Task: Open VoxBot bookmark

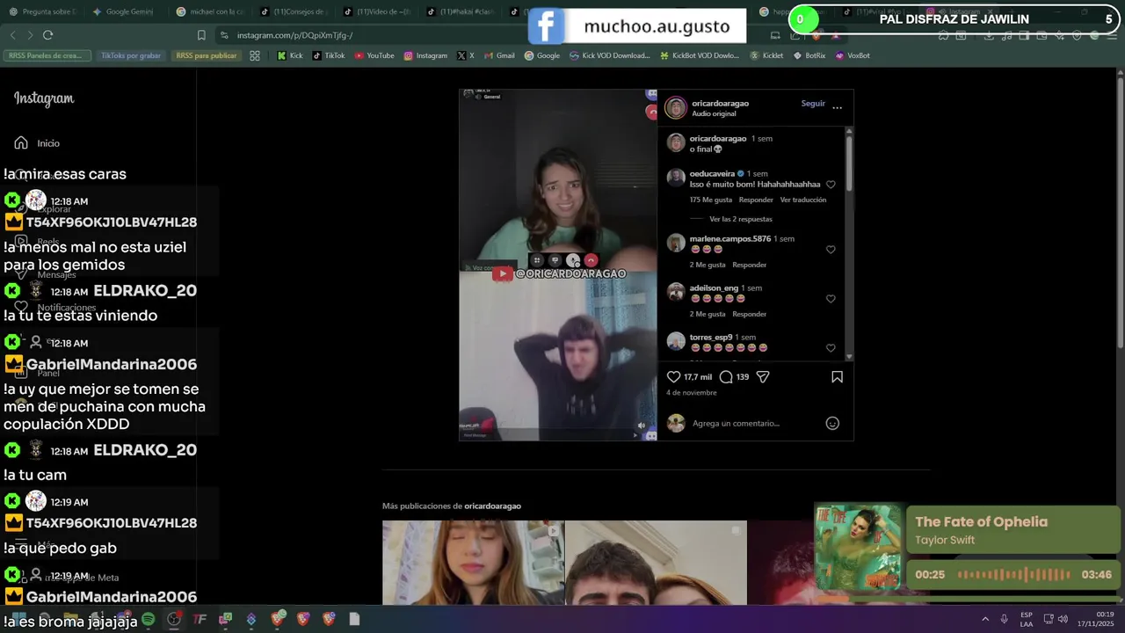Action: 853,55
